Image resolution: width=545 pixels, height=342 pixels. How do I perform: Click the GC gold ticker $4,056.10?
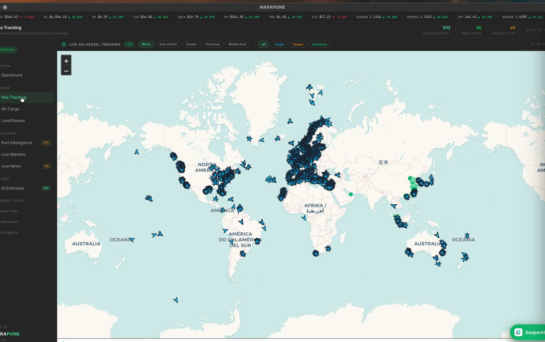tap(63, 17)
